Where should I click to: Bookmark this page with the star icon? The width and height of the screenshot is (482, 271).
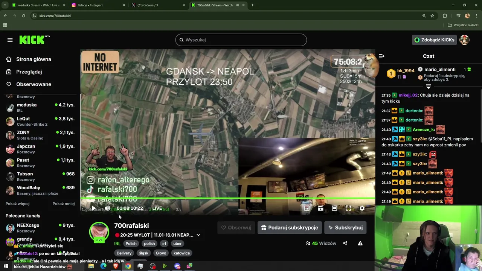click(432, 16)
